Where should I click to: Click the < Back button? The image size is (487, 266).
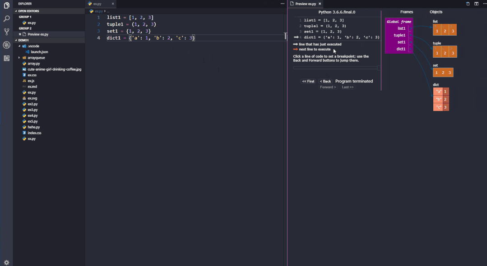pos(325,81)
